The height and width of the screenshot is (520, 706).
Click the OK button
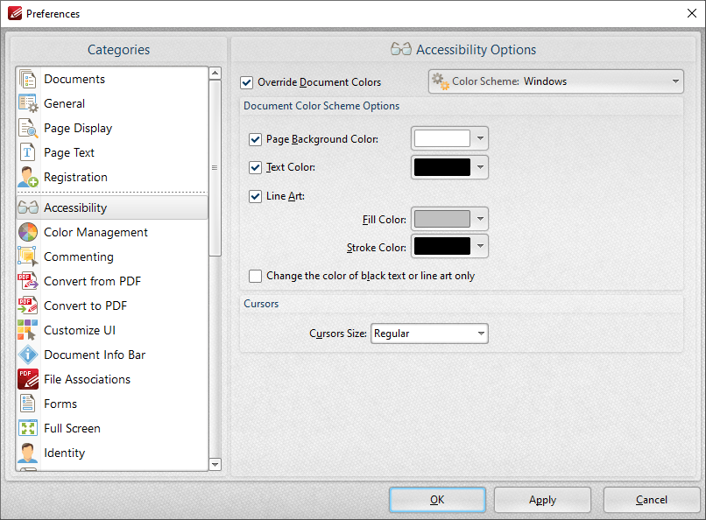(x=437, y=500)
